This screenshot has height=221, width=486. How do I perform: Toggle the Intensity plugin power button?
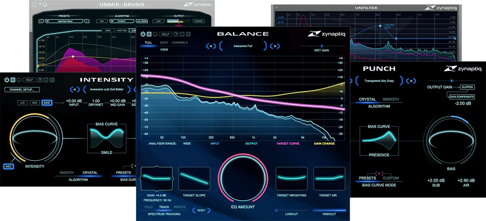point(7,80)
